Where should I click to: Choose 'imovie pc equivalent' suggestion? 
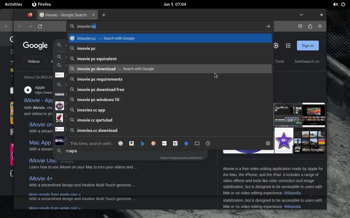tap(170, 59)
